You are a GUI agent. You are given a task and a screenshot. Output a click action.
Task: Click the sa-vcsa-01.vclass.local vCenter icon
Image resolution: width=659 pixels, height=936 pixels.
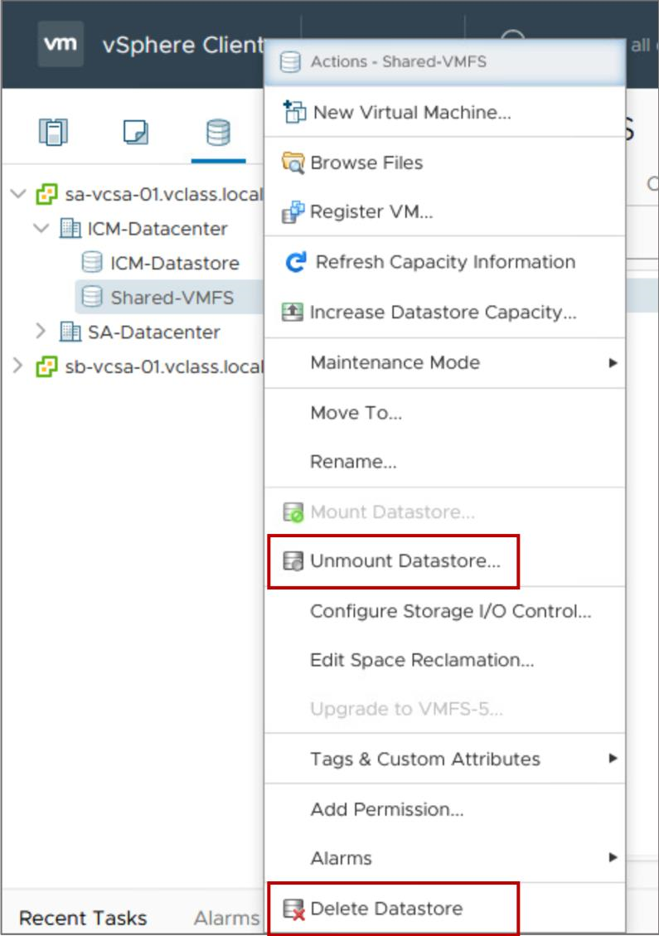click(x=46, y=194)
